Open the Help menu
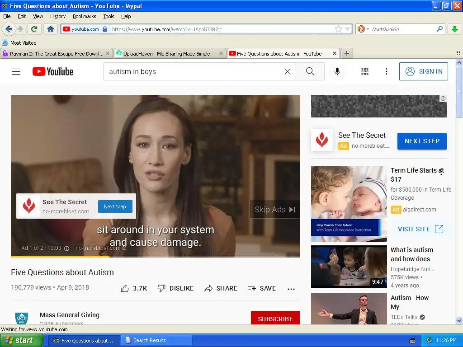This screenshot has height=347, width=463. (126, 16)
